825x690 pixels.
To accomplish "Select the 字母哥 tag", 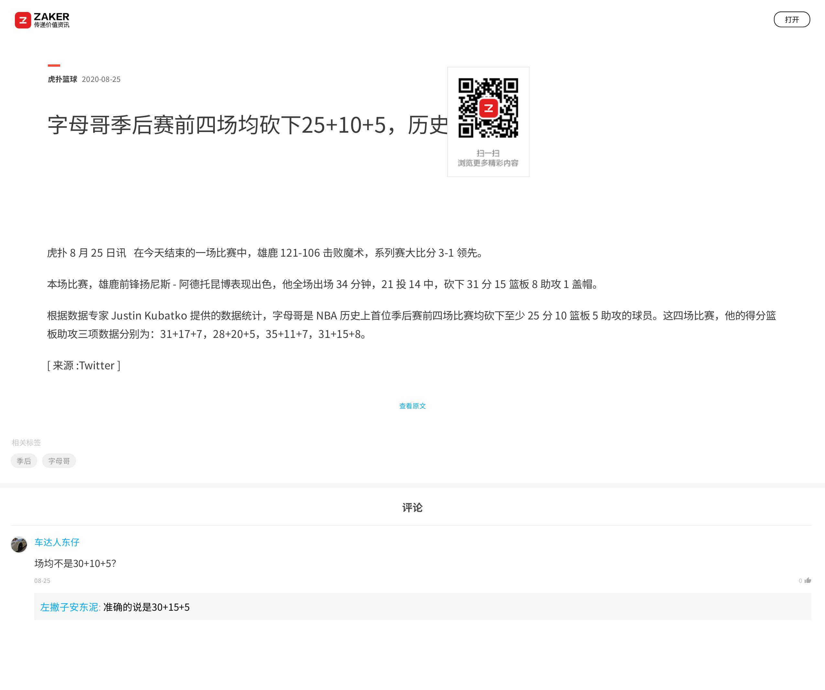I will (x=59, y=461).
